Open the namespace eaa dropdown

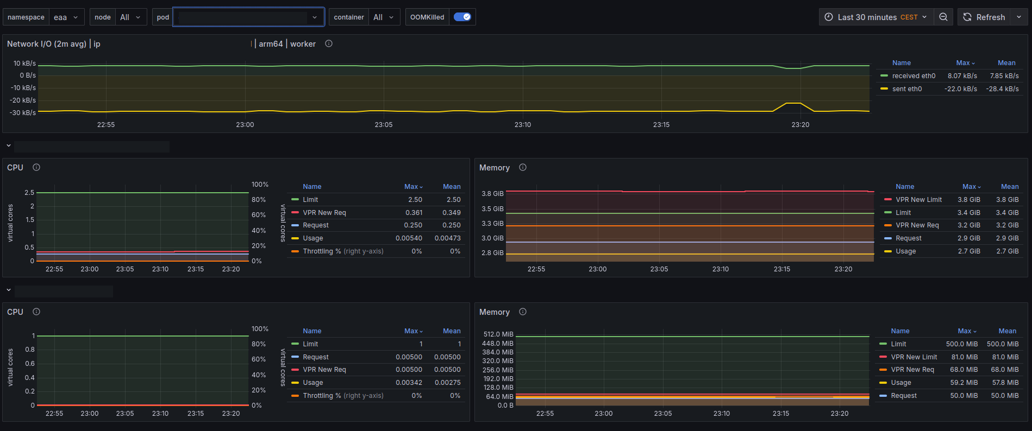click(66, 17)
